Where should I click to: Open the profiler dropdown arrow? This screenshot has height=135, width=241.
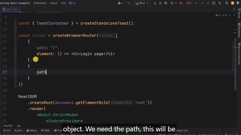pyautogui.click(x=176, y=3)
